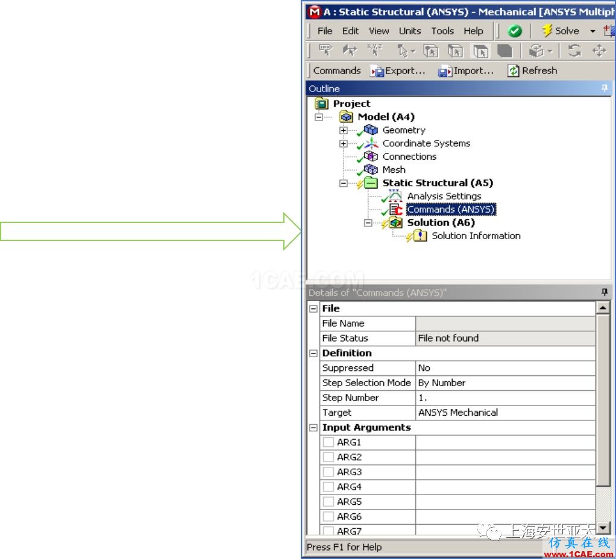
Task: Activate the Body selection filter icon
Action: point(505,51)
